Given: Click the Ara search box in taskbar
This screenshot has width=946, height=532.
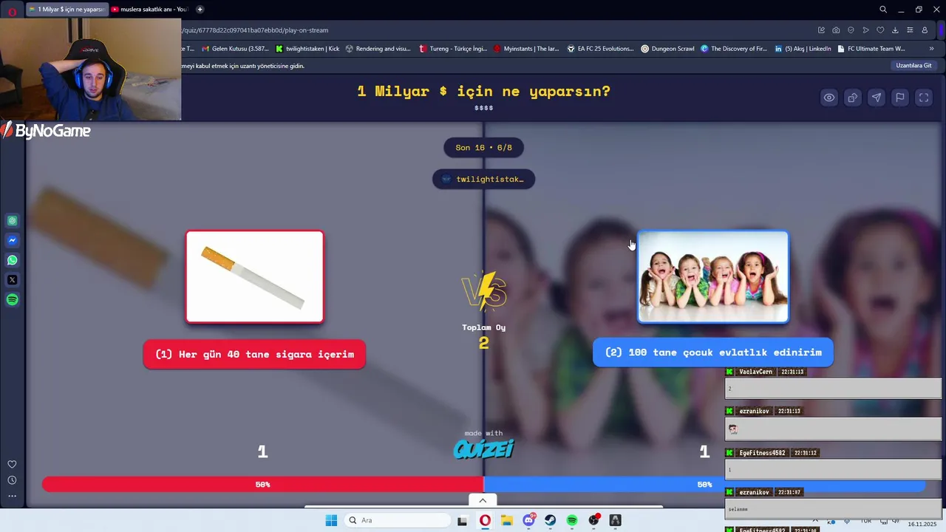Looking at the screenshot, I should (398, 520).
